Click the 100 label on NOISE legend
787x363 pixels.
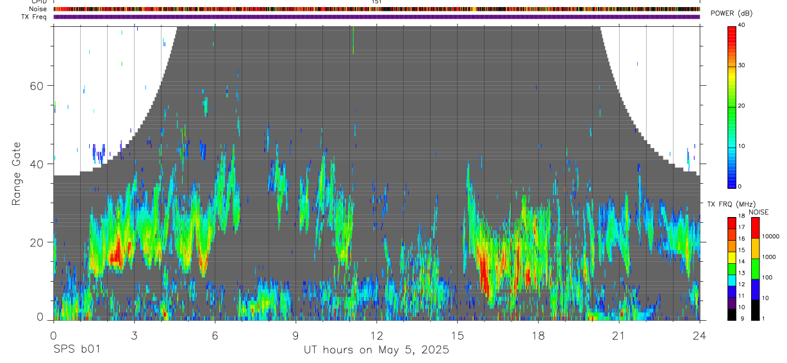point(767,277)
